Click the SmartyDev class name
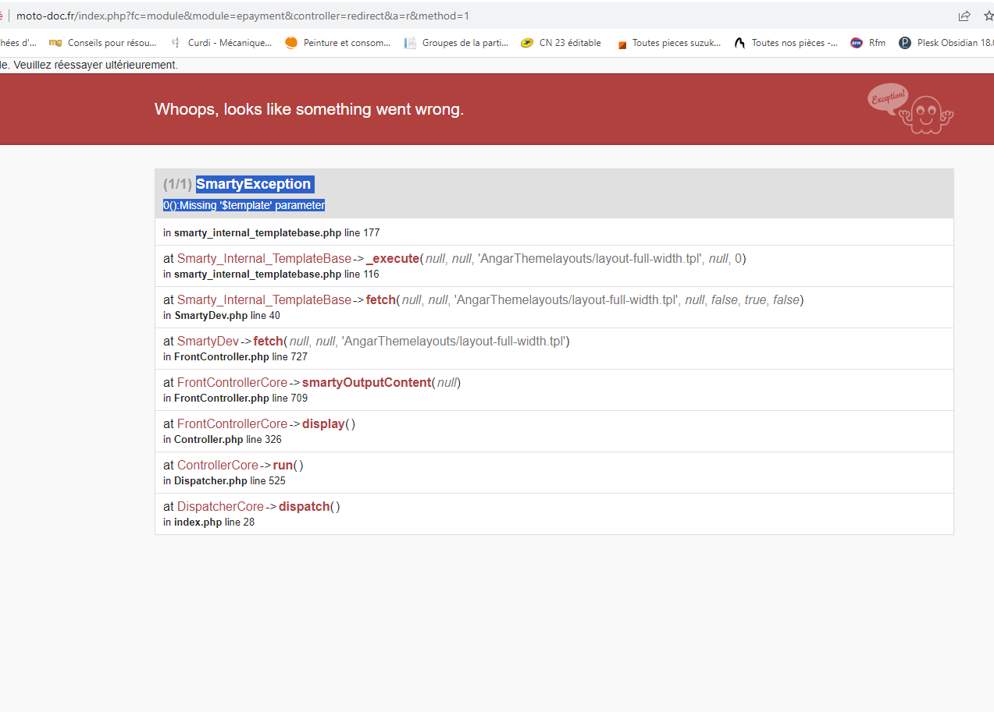 [x=208, y=341]
